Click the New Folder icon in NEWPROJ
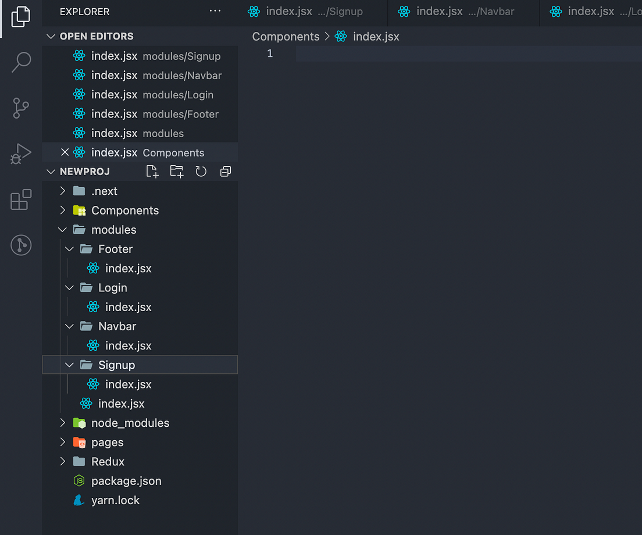The image size is (642, 535). pyautogui.click(x=176, y=171)
